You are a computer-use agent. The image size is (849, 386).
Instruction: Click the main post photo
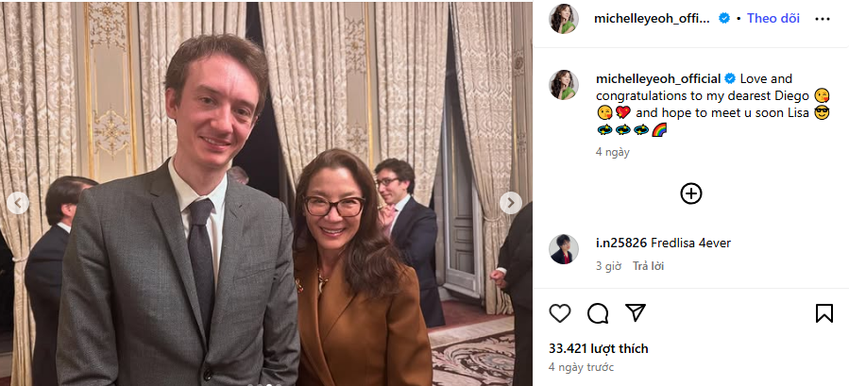(264, 193)
